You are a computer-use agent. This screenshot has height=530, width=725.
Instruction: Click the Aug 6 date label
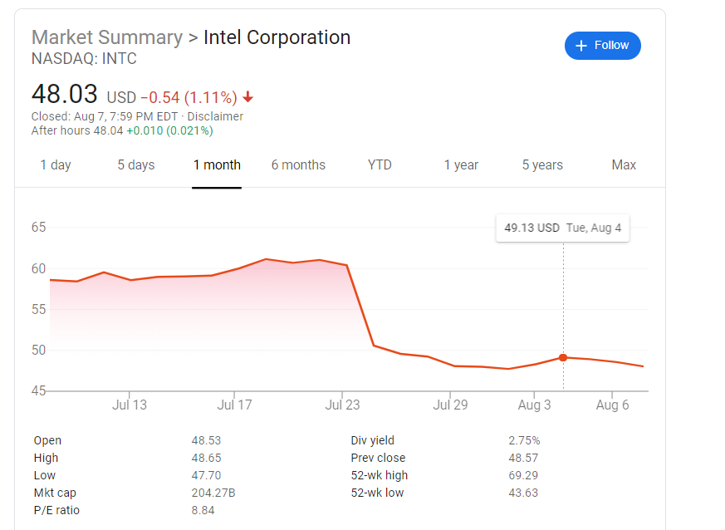click(x=612, y=405)
